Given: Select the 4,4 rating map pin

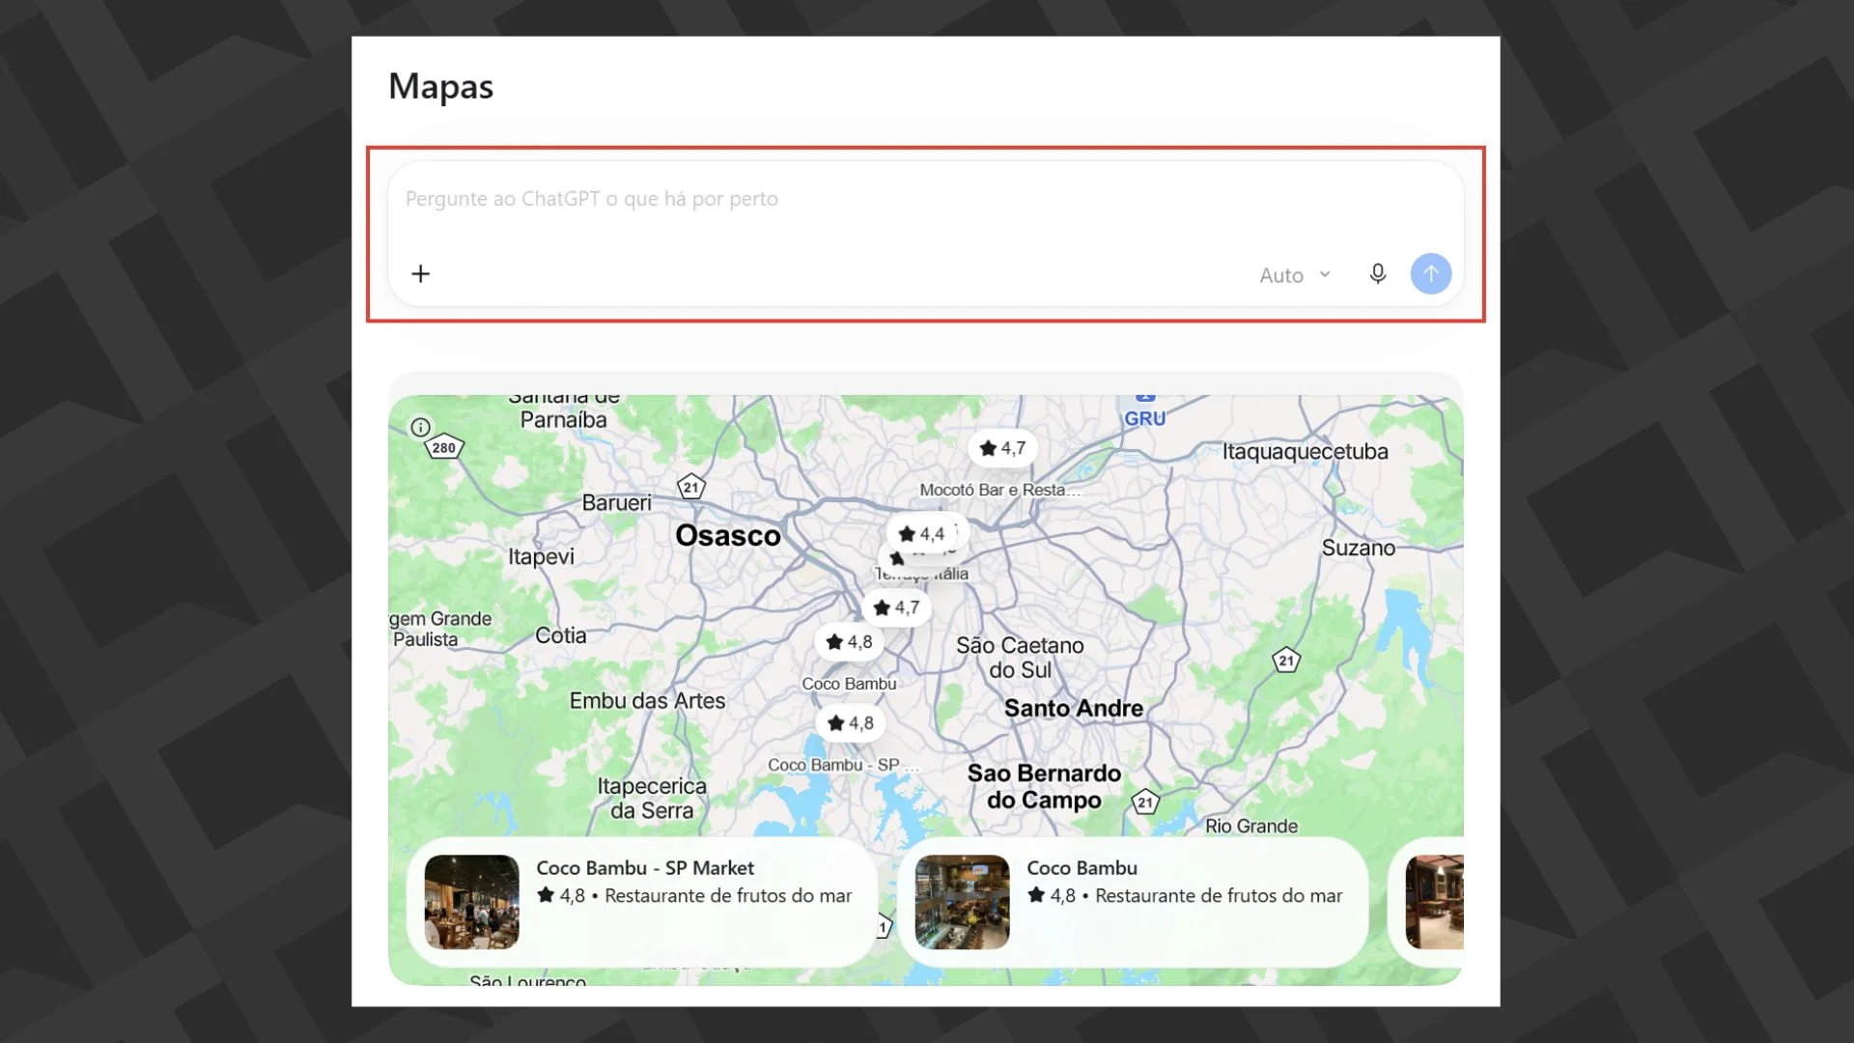Looking at the screenshot, I should pos(921,533).
